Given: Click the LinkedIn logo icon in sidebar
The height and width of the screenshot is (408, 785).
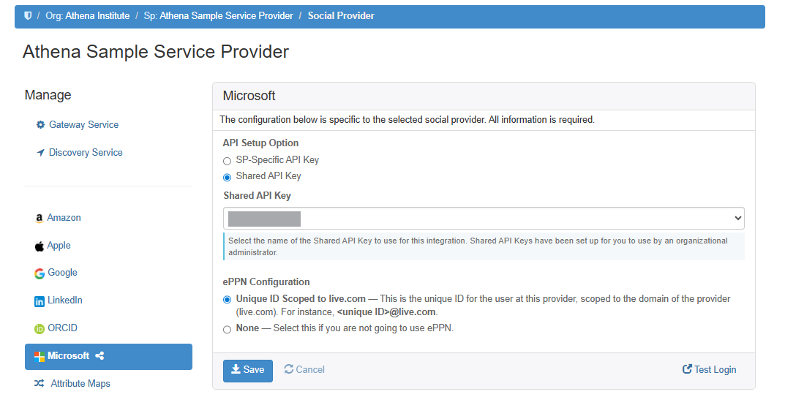Looking at the screenshot, I should 40,301.
